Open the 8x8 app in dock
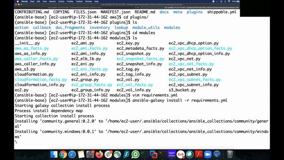This screenshot has width=284, height=160. coord(181,154)
